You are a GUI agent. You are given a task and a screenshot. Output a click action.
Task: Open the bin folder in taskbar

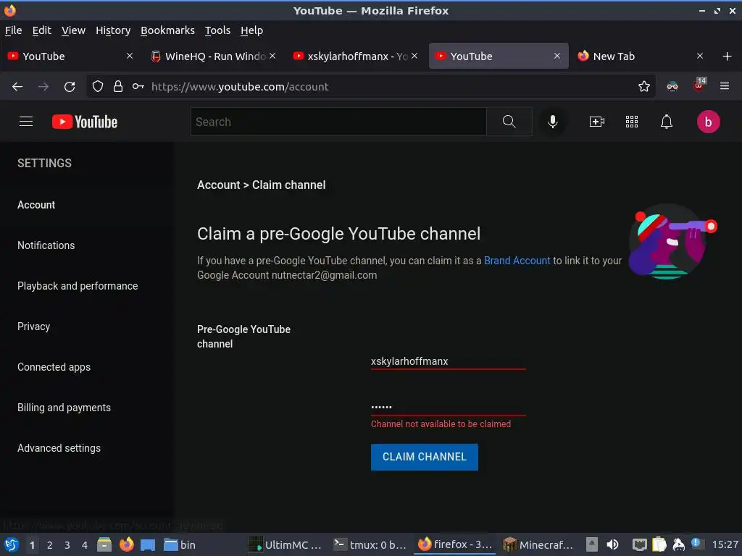point(180,544)
